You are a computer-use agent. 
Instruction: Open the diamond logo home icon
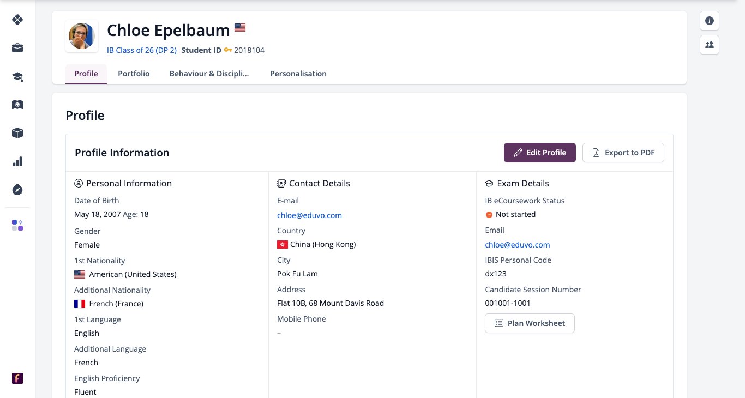click(17, 20)
